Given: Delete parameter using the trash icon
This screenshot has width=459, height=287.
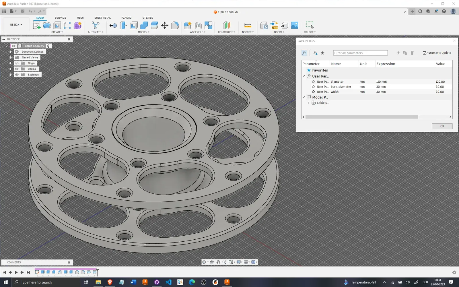Looking at the screenshot, I should (412, 53).
